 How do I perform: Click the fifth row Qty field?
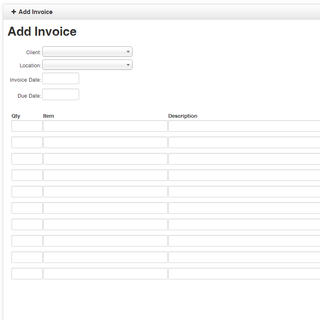[27, 192]
